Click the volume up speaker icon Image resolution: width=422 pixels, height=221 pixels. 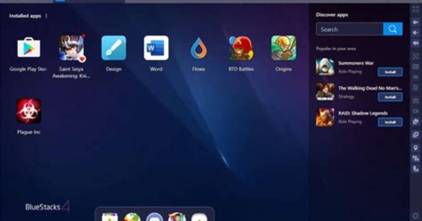[x=416, y=22]
